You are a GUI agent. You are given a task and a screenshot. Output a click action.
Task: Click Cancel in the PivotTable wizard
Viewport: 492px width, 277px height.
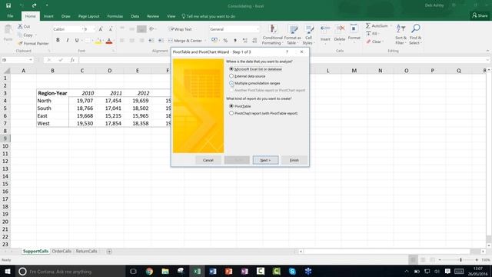tap(208, 160)
